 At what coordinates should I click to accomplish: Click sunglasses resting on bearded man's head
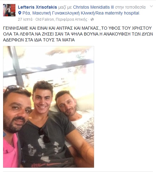(x=14, y=88)
